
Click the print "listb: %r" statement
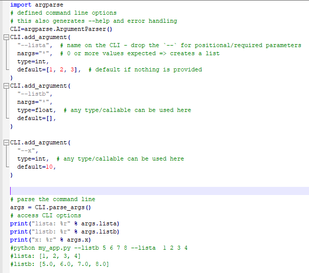(64, 231)
